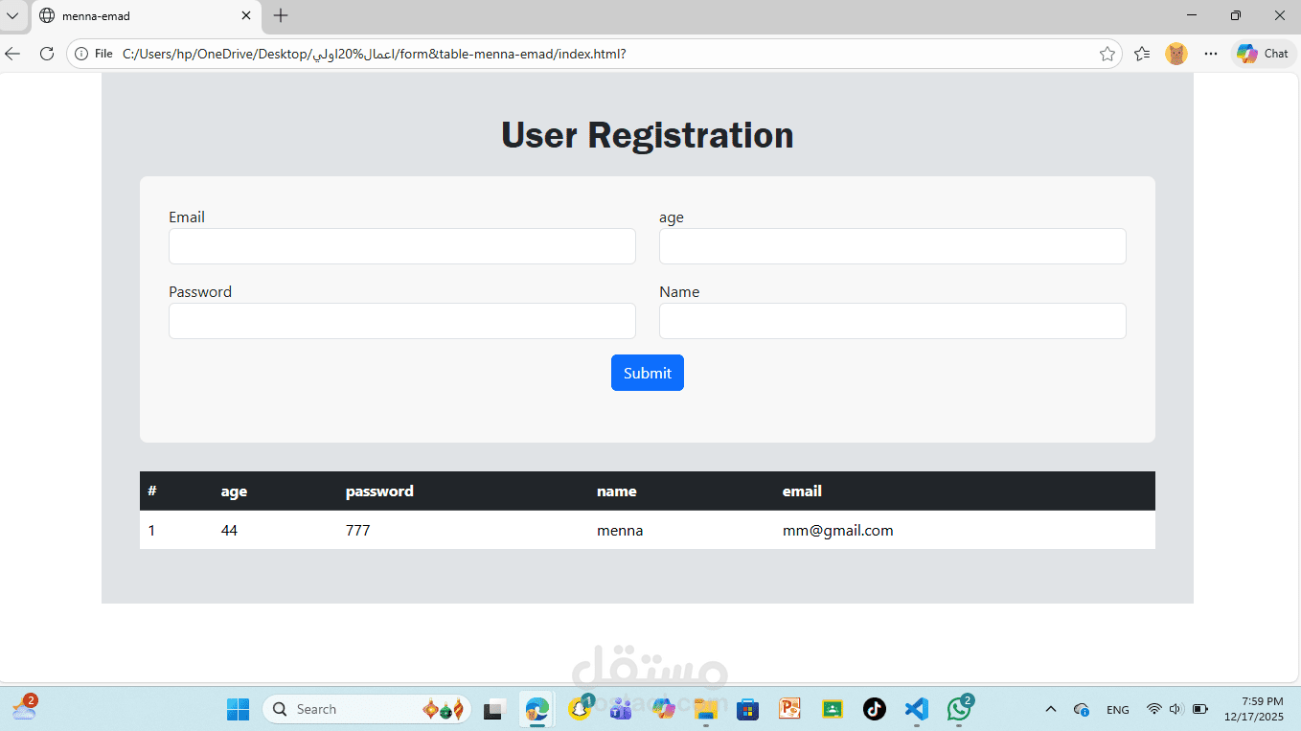Click the browser profile avatar

1175,54
